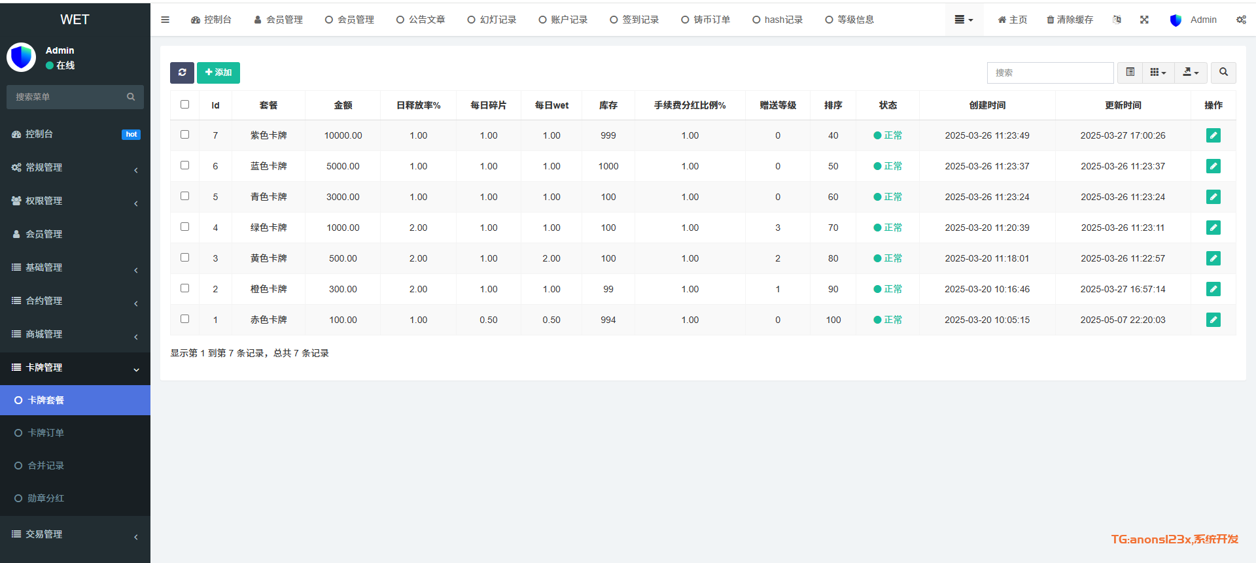
Task: Open the columns visibility dropdown
Action: pyautogui.click(x=1158, y=73)
